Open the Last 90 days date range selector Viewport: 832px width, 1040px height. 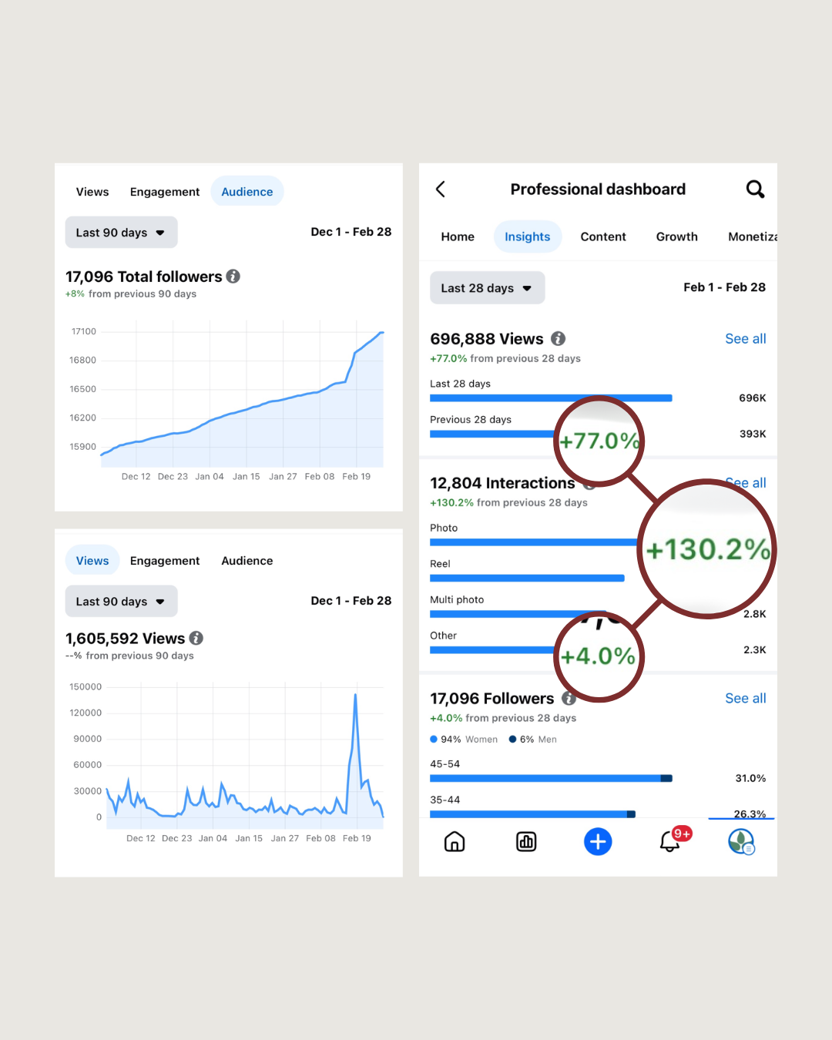[121, 232]
